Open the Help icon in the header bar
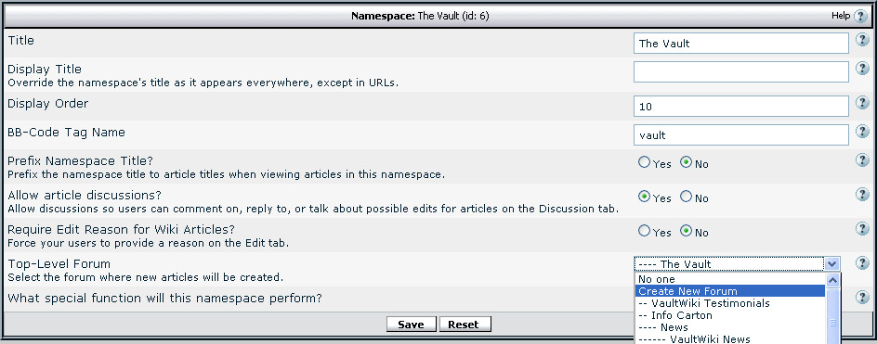Viewport: 877px width, 344px height. [860, 17]
